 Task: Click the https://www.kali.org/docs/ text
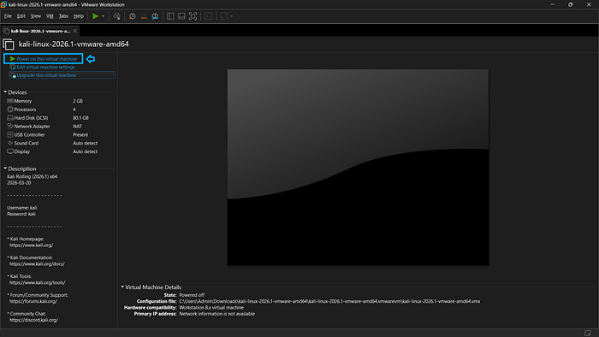pyautogui.click(x=37, y=263)
